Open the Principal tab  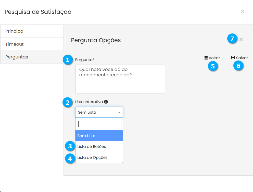pyautogui.click(x=32, y=31)
